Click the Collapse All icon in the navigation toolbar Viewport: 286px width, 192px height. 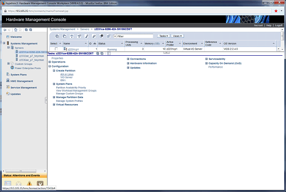pos(30,29)
